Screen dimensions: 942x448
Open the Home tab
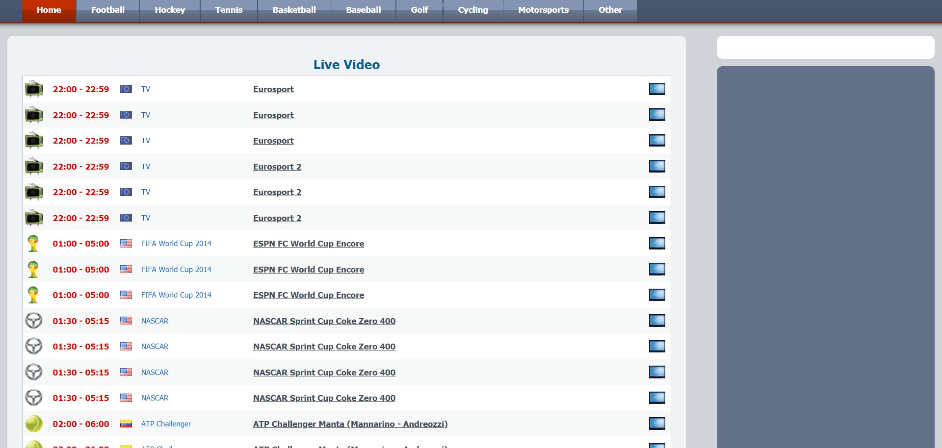click(49, 10)
